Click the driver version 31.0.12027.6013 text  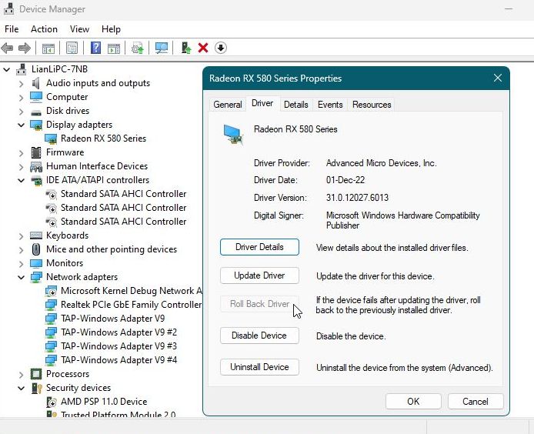357,198
